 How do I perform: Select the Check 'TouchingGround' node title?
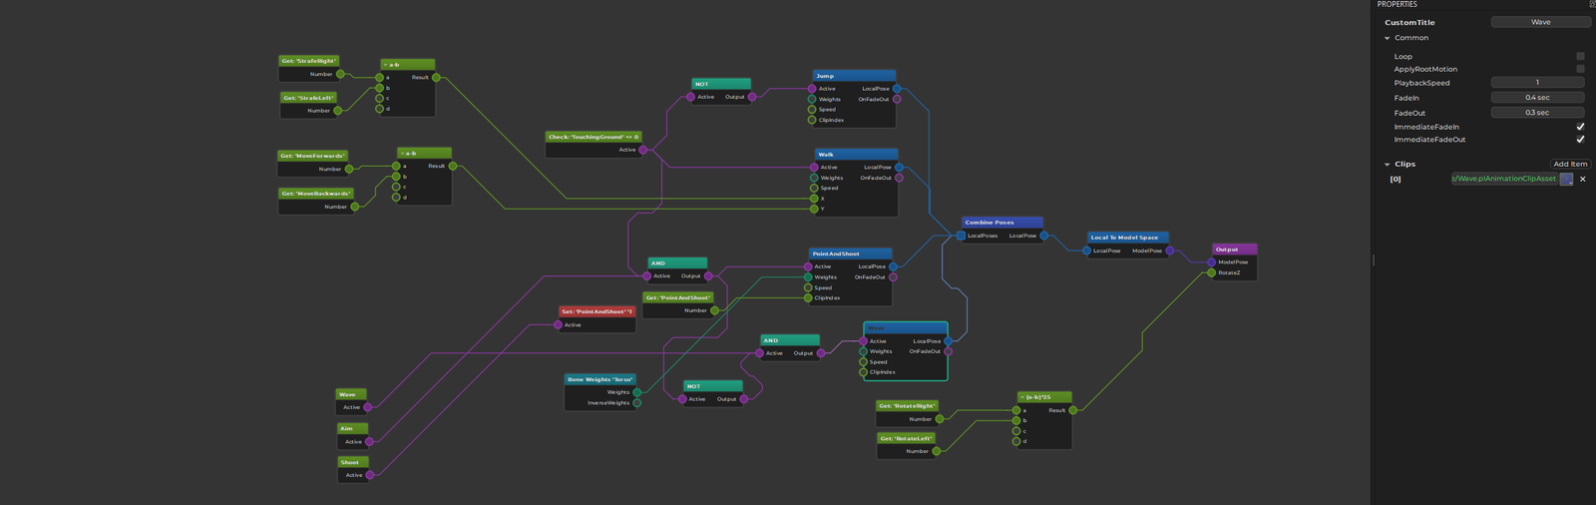pos(594,137)
